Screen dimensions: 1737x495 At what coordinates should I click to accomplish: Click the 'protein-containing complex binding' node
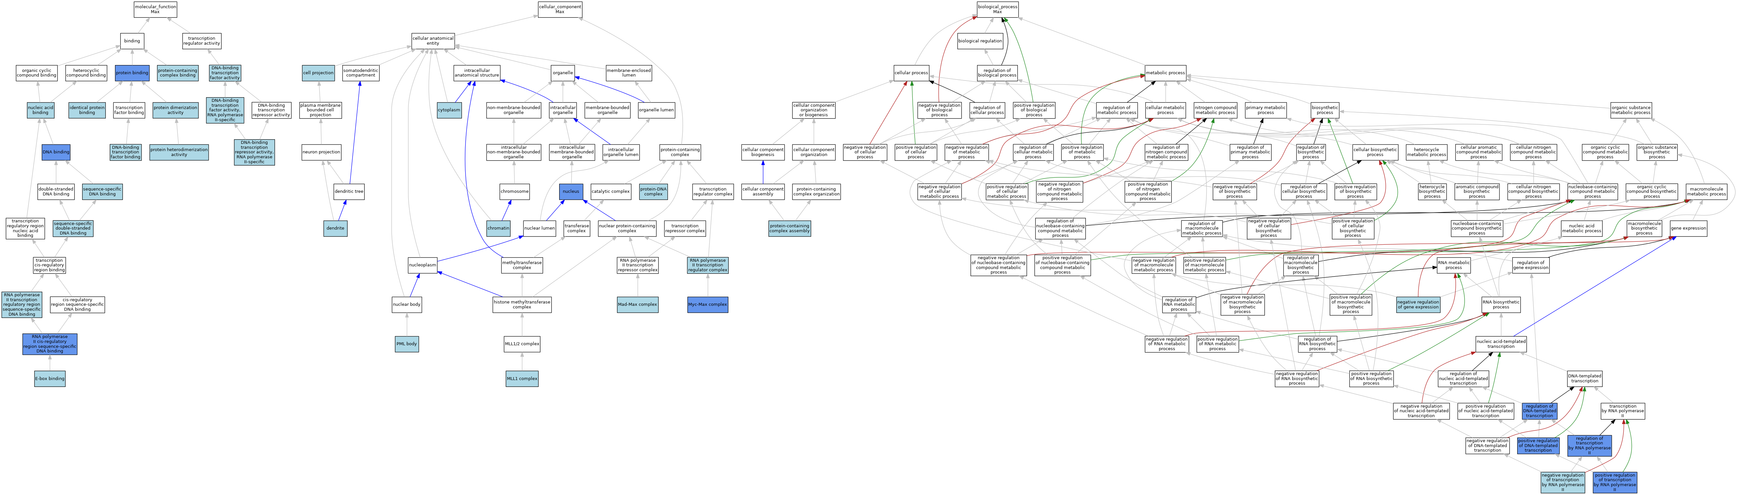click(x=178, y=73)
